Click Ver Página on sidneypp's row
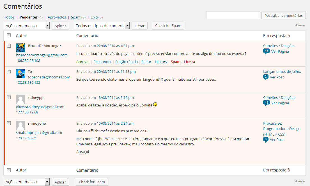The height and width of the screenshot is (186, 310). [x=280, y=103]
